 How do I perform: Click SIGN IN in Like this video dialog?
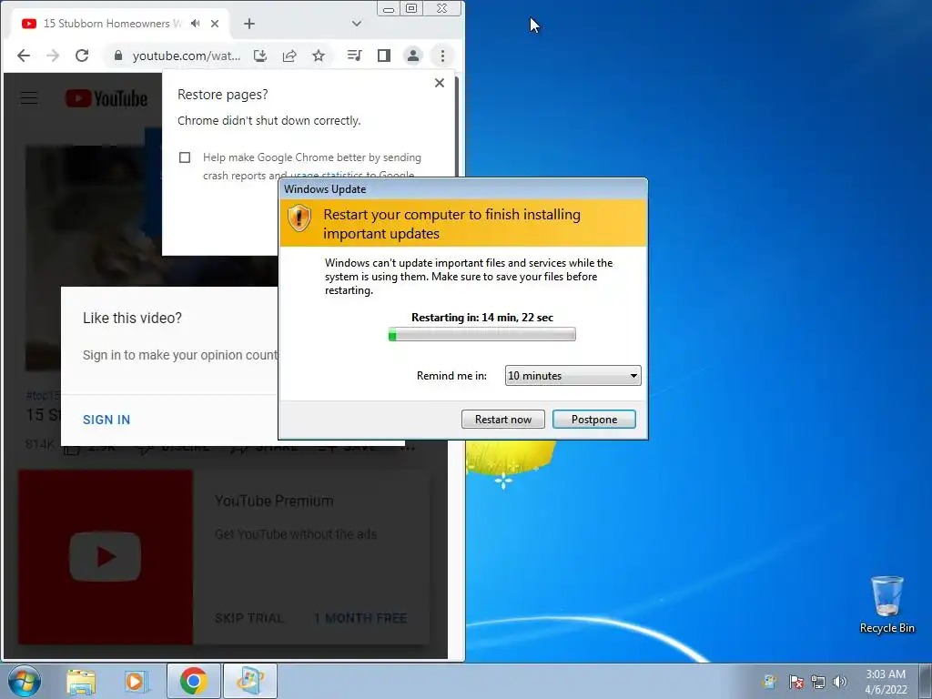click(106, 420)
